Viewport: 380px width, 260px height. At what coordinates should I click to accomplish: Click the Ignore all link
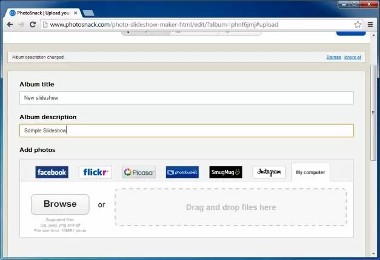pyautogui.click(x=353, y=57)
